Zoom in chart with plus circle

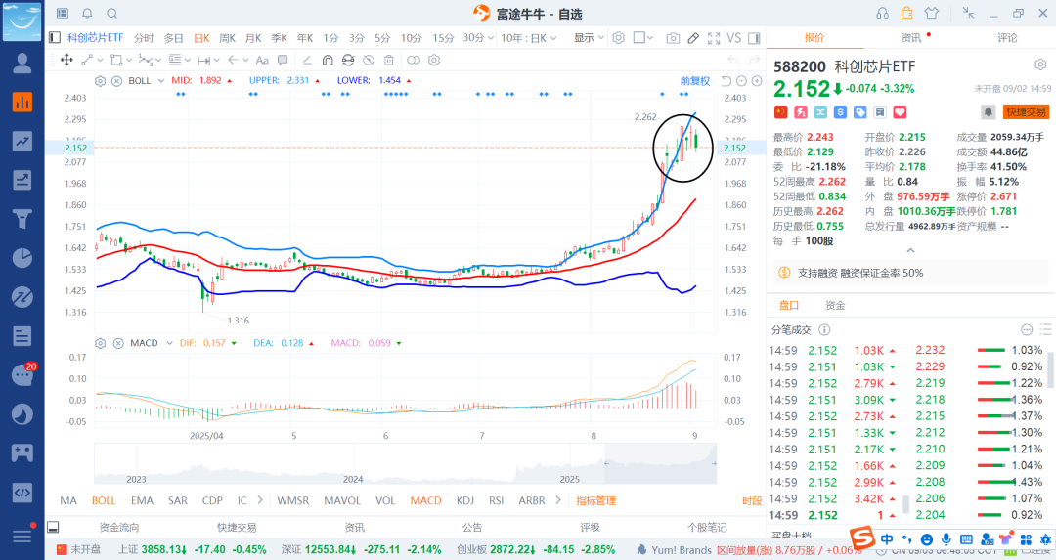click(x=757, y=81)
